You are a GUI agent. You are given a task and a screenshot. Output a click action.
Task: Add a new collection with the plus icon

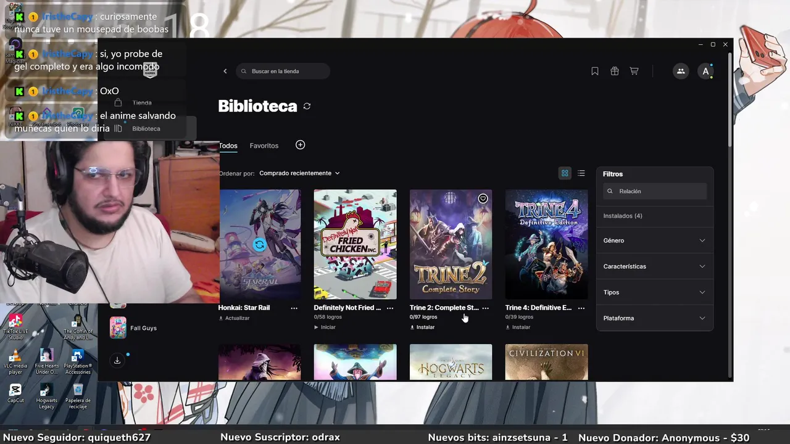[x=300, y=145]
